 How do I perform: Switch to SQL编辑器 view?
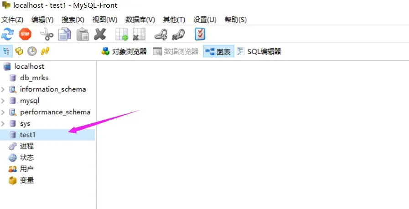pyautogui.click(x=259, y=51)
